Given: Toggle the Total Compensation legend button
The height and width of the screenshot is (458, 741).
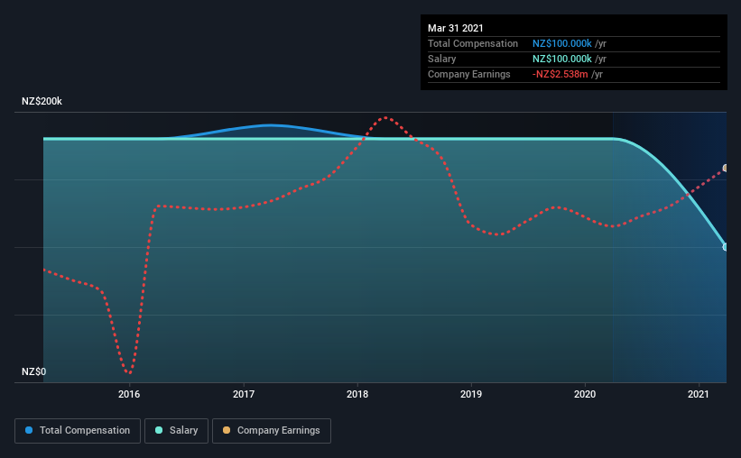Looking at the screenshot, I should pyautogui.click(x=78, y=431).
